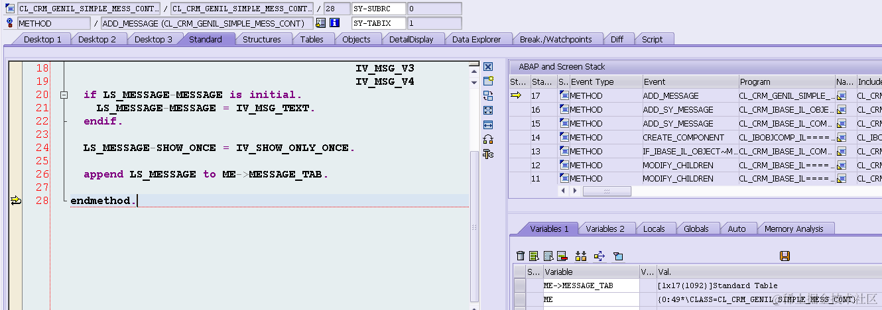Open the Break./Watchpoints tab

[556, 39]
